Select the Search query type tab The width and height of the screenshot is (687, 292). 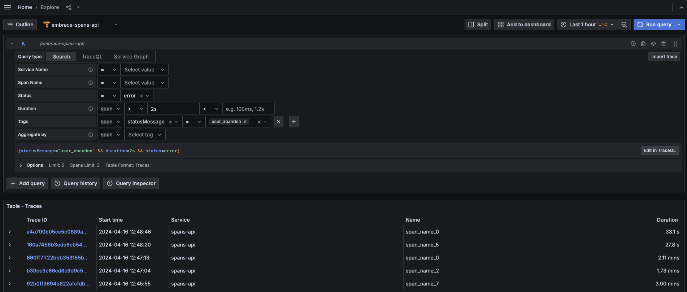pyautogui.click(x=61, y=57)
